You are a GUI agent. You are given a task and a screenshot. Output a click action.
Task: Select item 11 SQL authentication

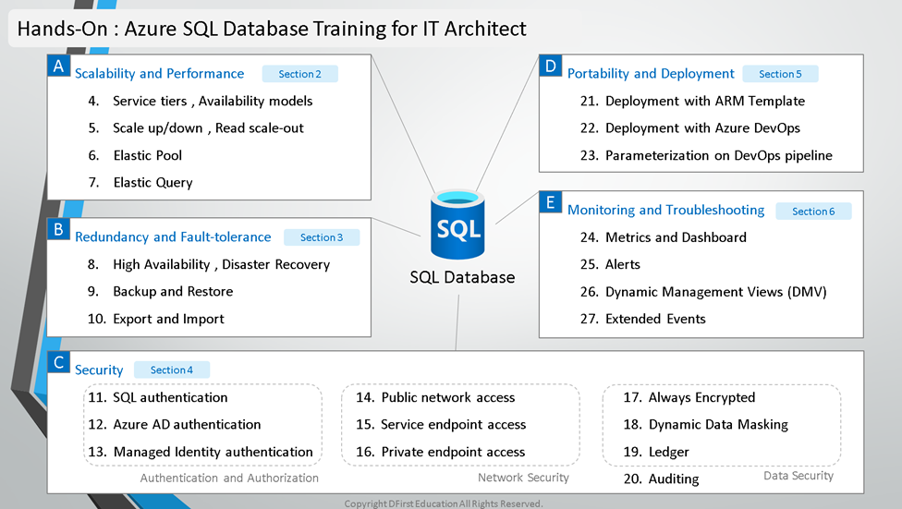pyautogui.click(x=158, y=397)
